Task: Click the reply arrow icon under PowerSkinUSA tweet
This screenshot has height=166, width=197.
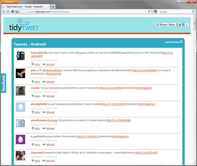Action: click(x=32, y=64)
